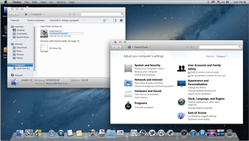Click Uninstall or change a program
Image resolution: width=249 pixels, height=141 pixels.
64,20
